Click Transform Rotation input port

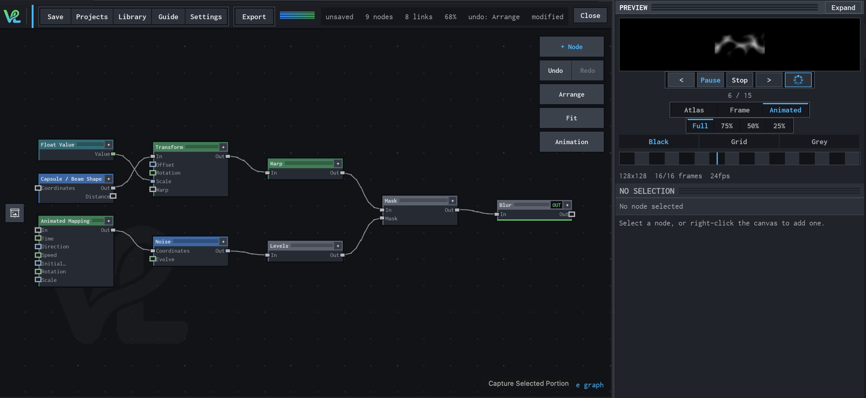[153, 172]
